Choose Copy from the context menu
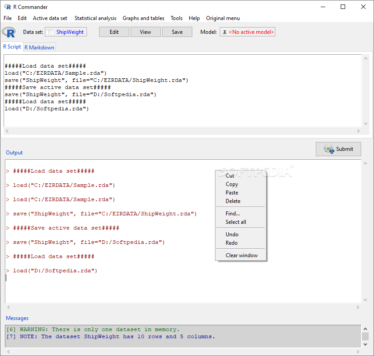 coord(241,184)
